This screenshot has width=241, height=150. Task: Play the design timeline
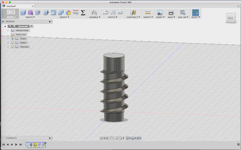[16, 144]
